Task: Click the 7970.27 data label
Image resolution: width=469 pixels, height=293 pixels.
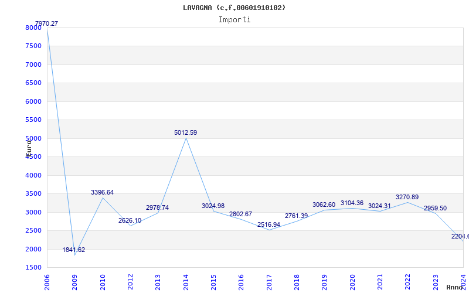Action: pyautogui.click(x=47, y=23)
